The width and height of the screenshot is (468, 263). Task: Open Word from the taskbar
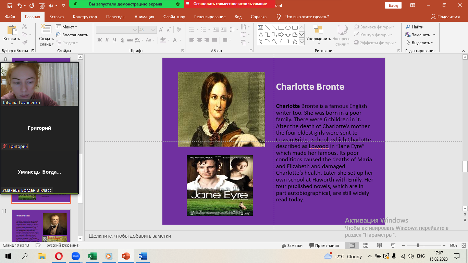pyautogui.click(x=143, y=256)
